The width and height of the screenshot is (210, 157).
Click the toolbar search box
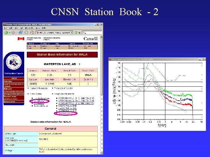pos(92,33)
